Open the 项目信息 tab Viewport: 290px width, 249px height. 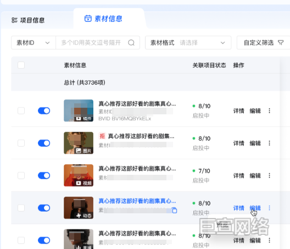point(28,20)
